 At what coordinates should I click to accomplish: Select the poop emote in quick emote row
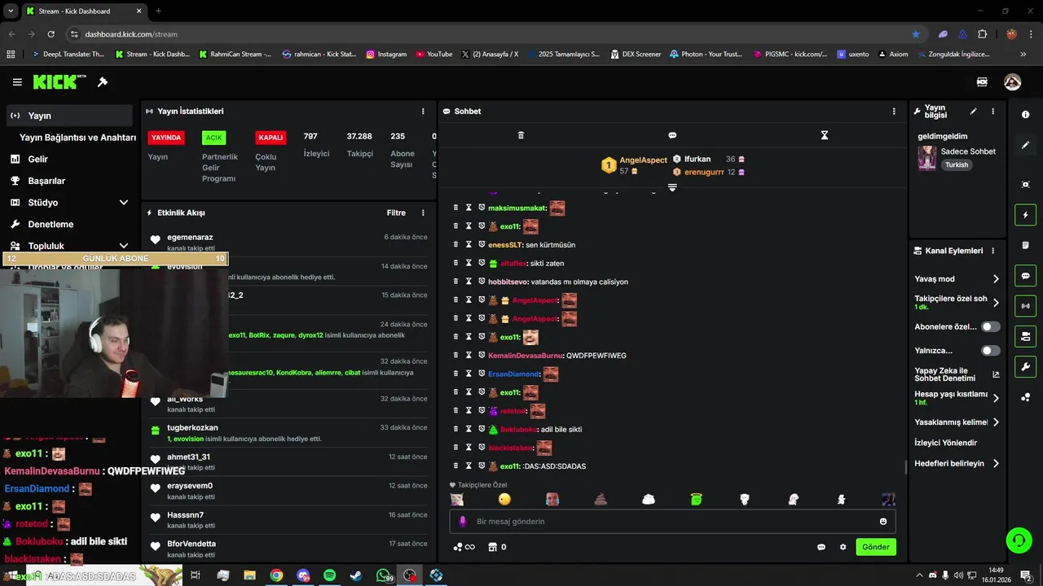(x=601, y=499)
